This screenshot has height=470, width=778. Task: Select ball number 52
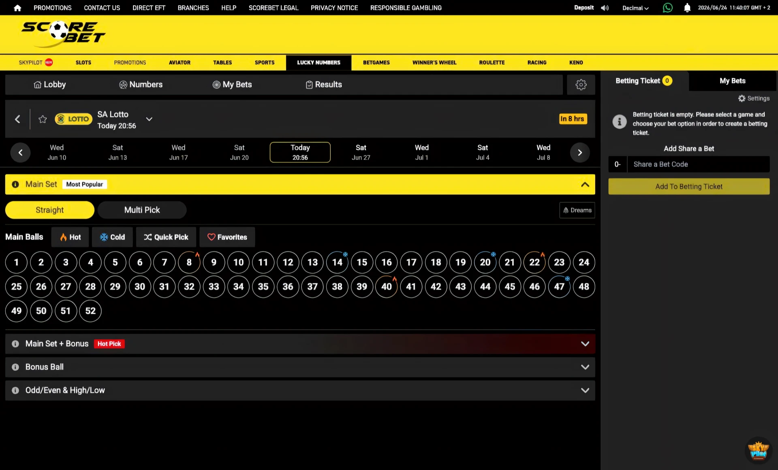(x=90, y=311)
